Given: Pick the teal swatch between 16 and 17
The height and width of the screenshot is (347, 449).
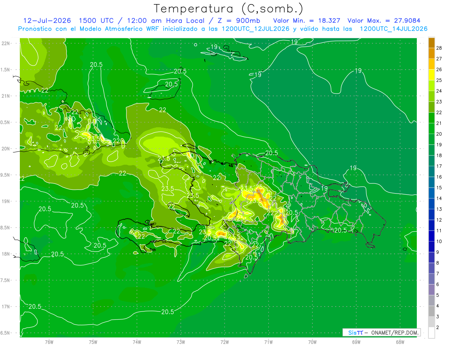Looking at the screenshot, I should coord(431,171).
